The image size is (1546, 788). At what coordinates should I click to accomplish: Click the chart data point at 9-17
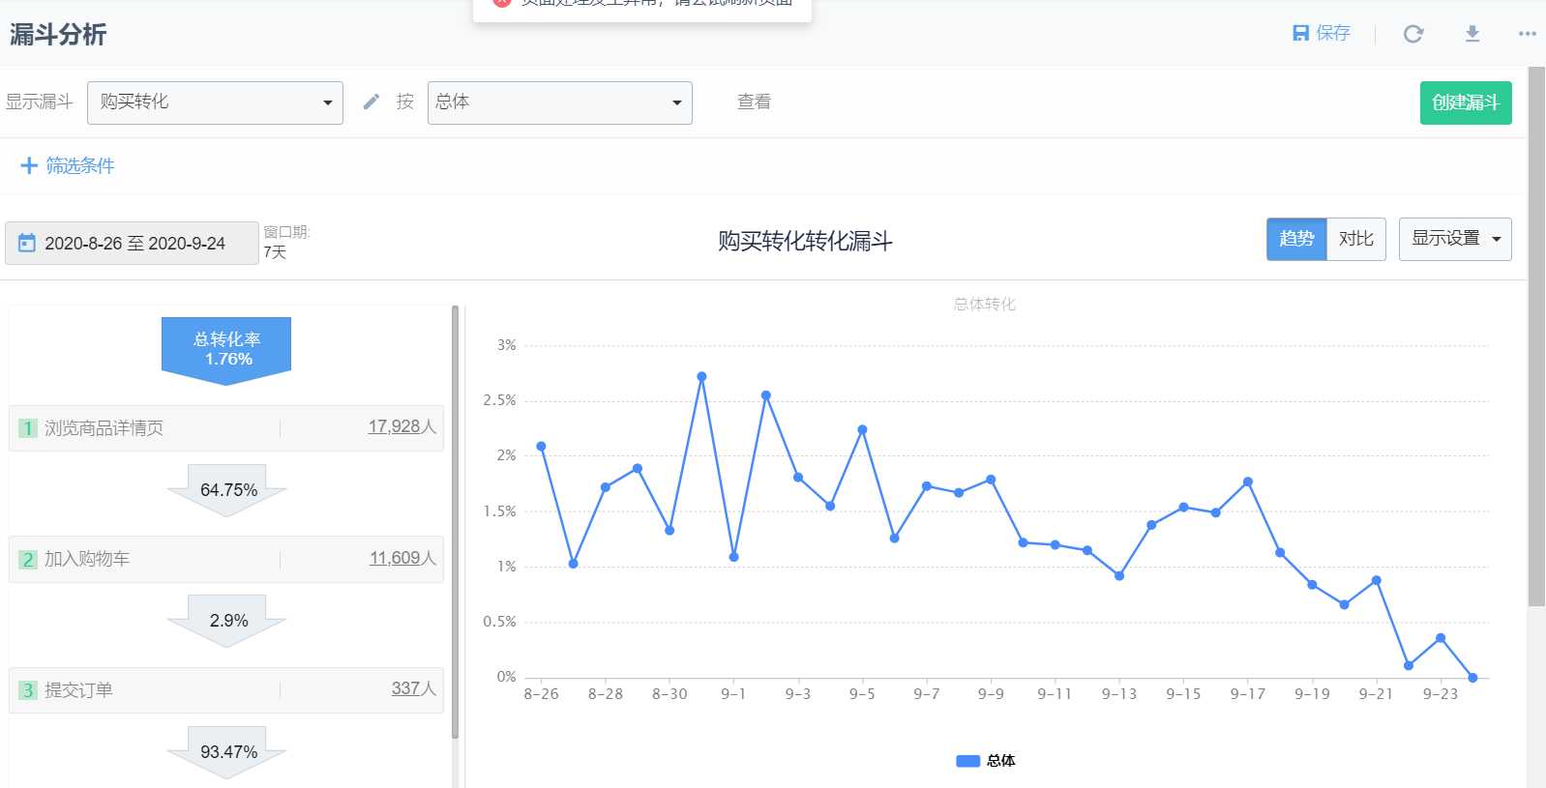click(x=1248, y=482)
